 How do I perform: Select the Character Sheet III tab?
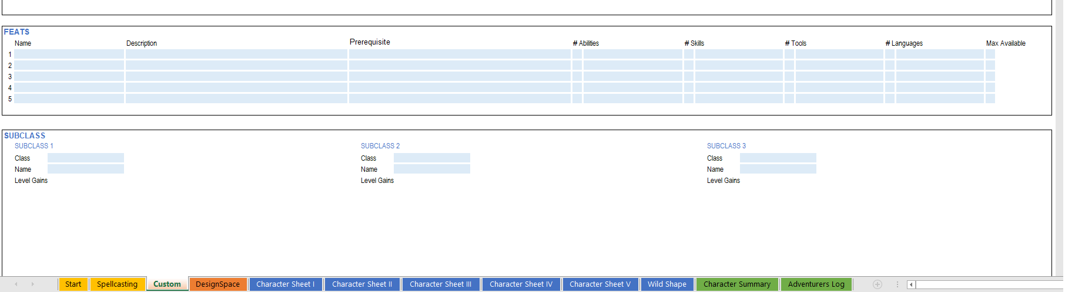440,284
